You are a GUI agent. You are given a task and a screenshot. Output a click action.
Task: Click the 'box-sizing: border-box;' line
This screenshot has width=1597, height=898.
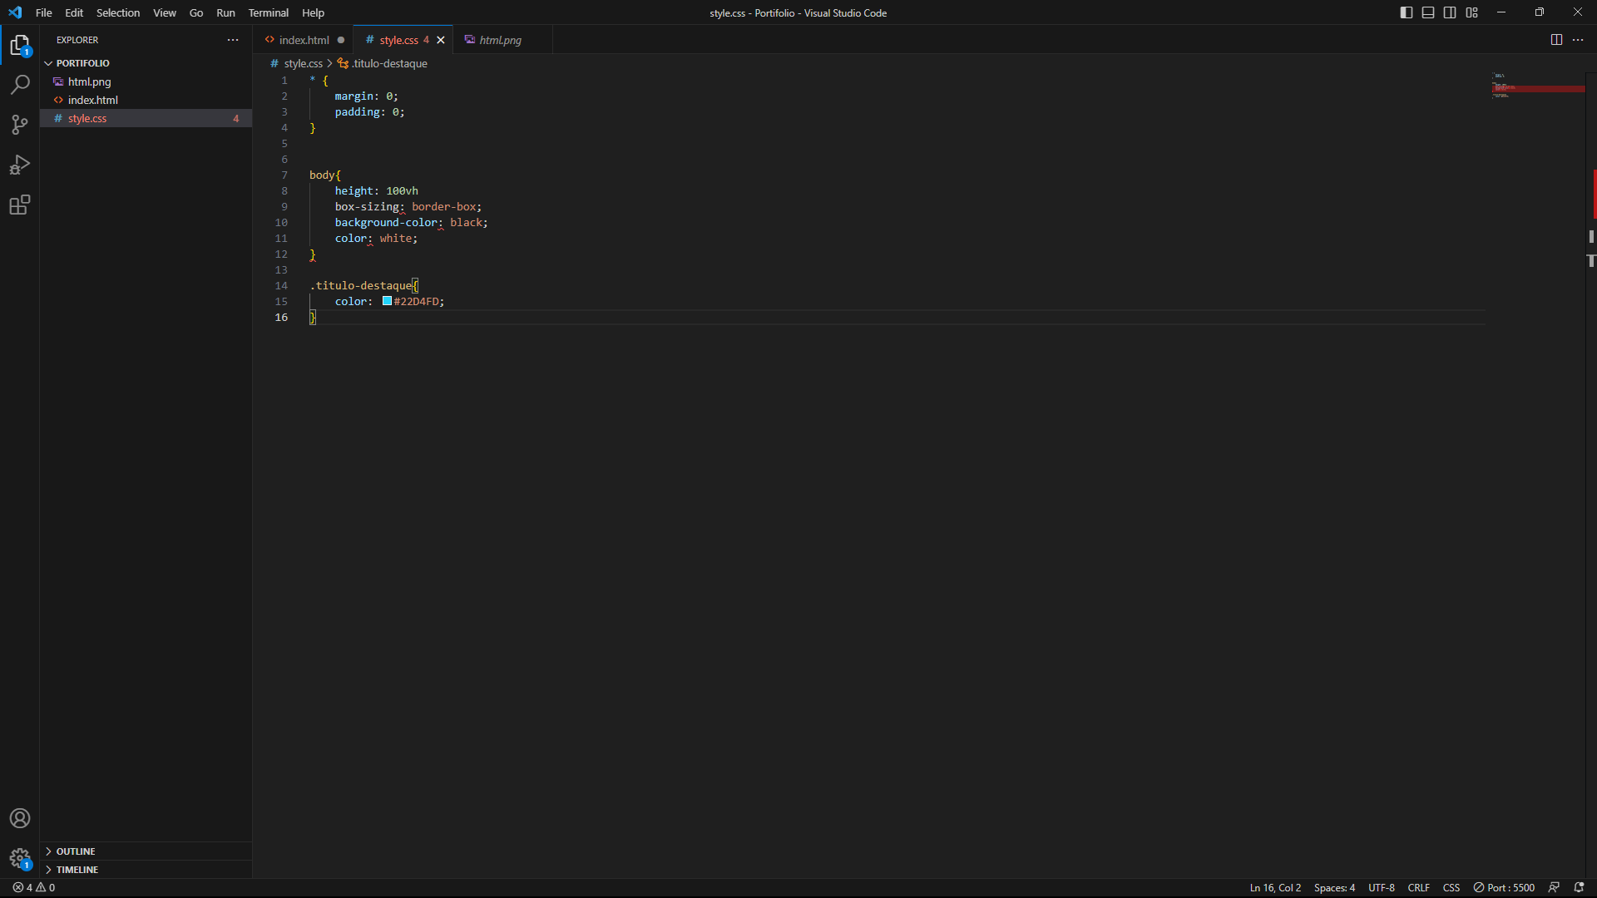pyautogui.click(x=408, y=206)
